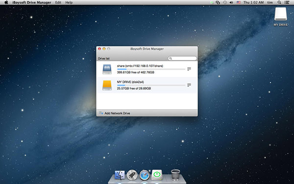
Task: Click the Drive list header label
Action: (x=104, y=58)
